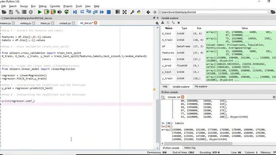Select the y_pred variable row
This screenshot has height=155, width=276.
point(219,65)
